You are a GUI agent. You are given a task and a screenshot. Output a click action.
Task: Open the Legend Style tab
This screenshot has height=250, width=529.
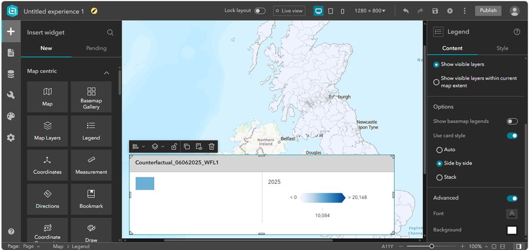[x=502, y=48]
